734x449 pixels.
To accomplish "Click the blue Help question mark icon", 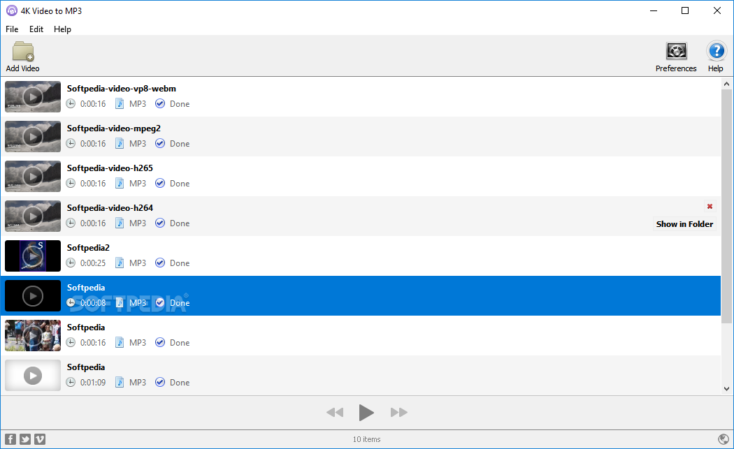I will coord(717,50).
